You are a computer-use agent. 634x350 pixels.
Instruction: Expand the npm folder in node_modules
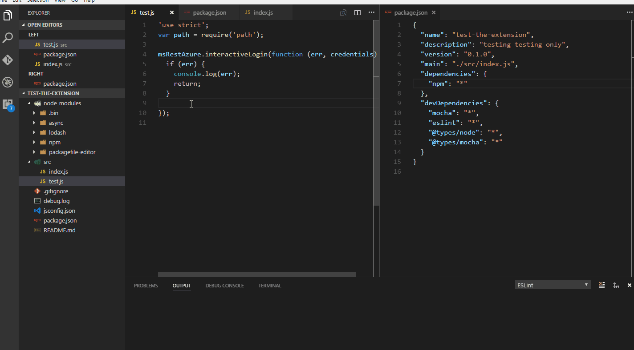coord(34,142)
